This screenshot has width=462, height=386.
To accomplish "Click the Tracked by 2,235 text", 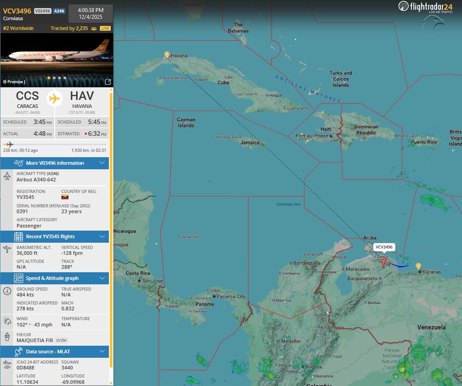I will click(69, 28).
